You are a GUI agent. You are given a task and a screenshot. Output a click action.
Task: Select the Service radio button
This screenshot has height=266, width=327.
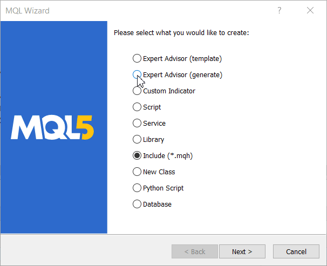(x=137, y=123)
